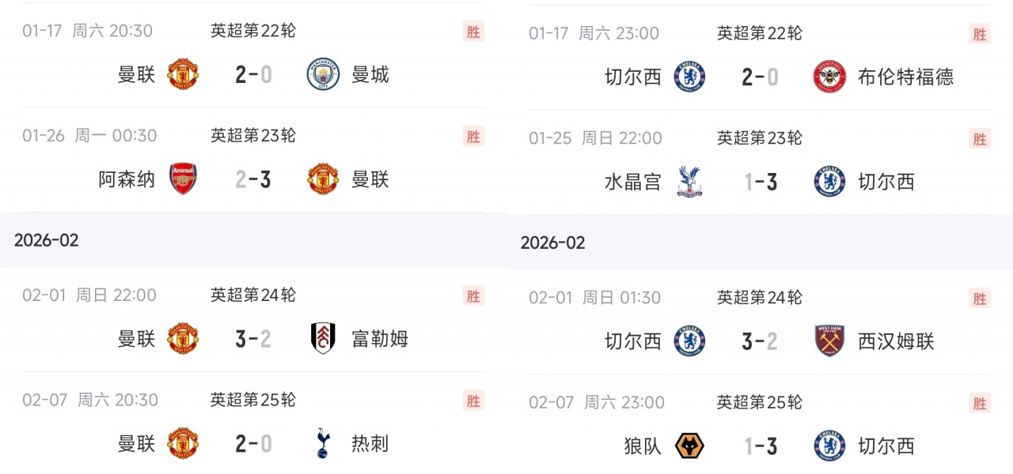Click the Tottenham Hotspur cockerel crest
This screenshot has height=474, width=1013.
click(323, 444)
